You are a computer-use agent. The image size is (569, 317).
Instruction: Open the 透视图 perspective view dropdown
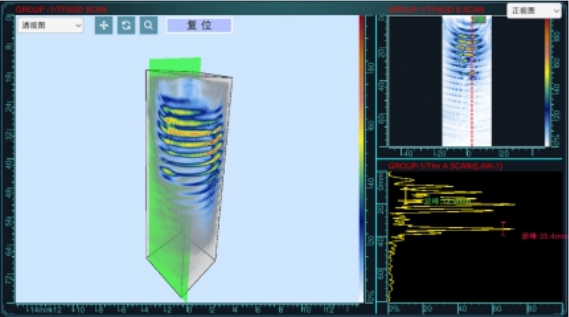click(x=51, y=25)
